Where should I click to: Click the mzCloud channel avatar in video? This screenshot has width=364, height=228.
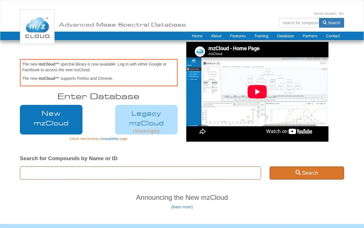click(200, 51)
